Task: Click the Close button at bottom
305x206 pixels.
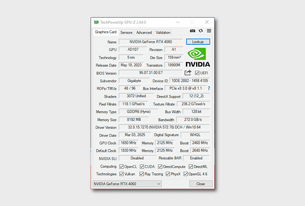Action: 201,184
